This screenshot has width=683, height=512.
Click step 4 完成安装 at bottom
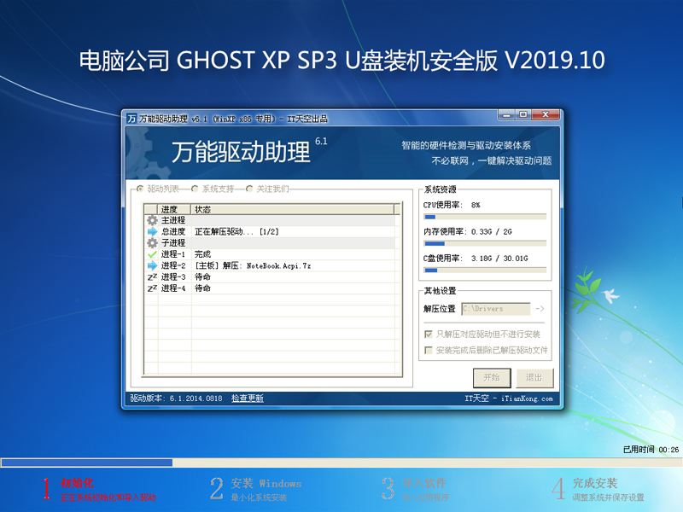pos(598,489)
